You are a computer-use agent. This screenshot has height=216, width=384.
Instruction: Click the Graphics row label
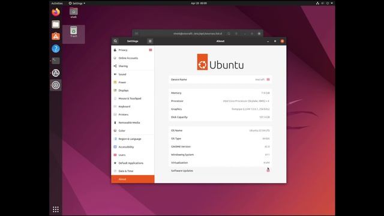tap(176, 109)
